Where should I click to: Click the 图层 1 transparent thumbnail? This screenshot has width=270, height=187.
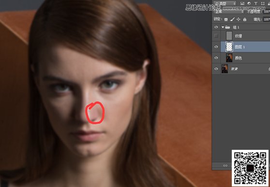tap(229, 46)
